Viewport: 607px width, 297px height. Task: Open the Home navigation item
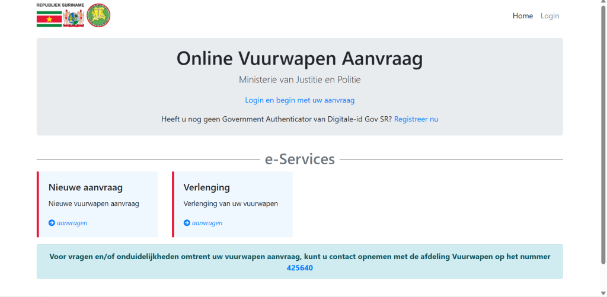[522, 16]
